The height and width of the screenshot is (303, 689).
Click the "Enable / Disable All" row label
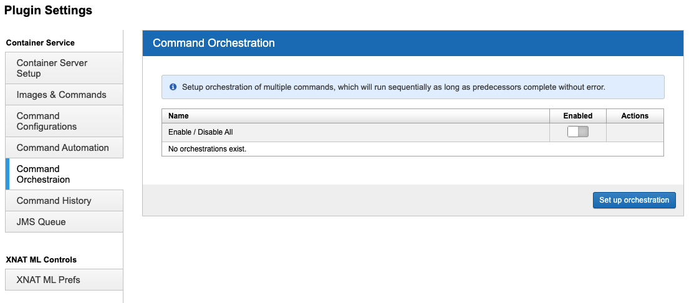point(200,132)
